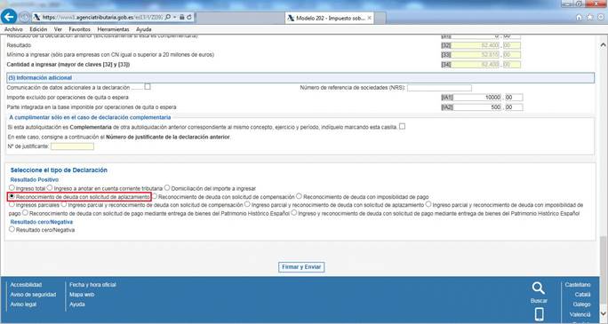The image size is (608, 324).
Task: Open the browser Tools gear icon
Action: 601,18
